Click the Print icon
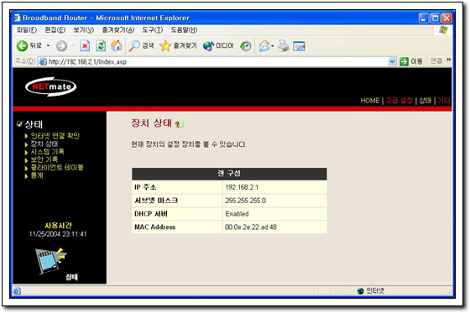 (x=284, y=46)
